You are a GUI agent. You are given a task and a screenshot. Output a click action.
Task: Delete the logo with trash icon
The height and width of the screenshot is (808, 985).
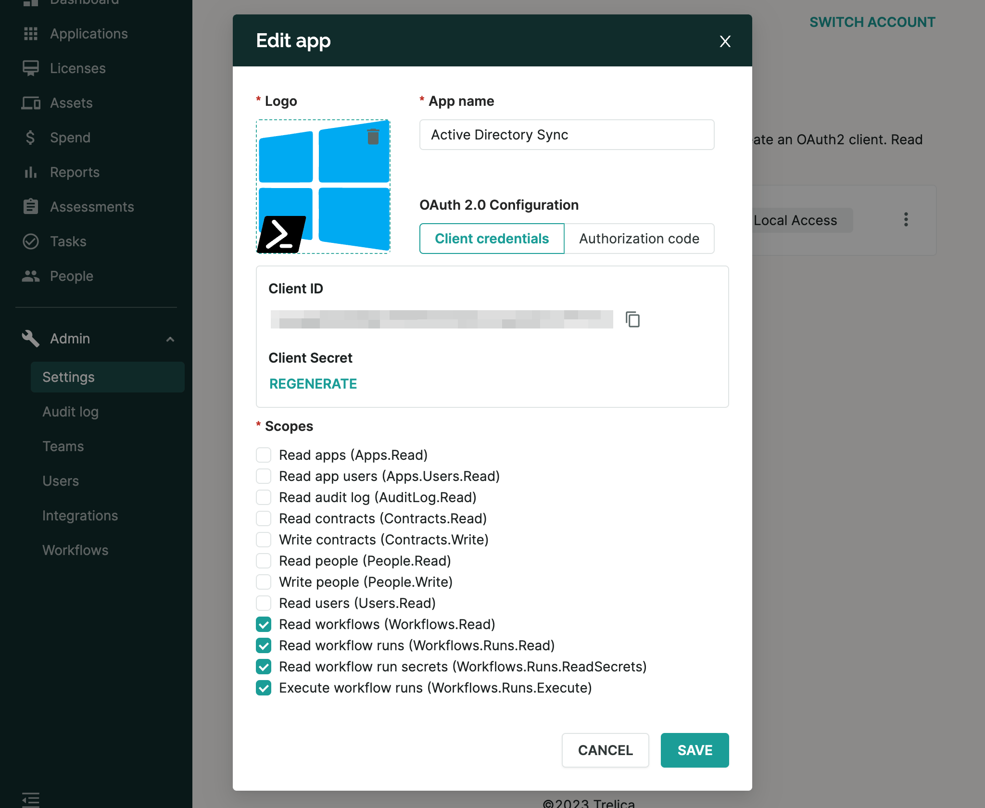click(373, 137)
